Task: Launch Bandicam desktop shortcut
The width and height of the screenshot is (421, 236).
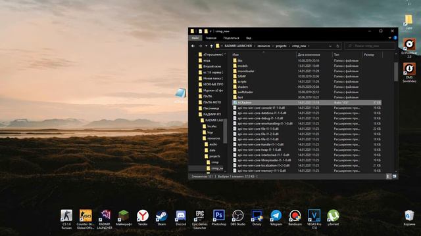Action: 295,218
